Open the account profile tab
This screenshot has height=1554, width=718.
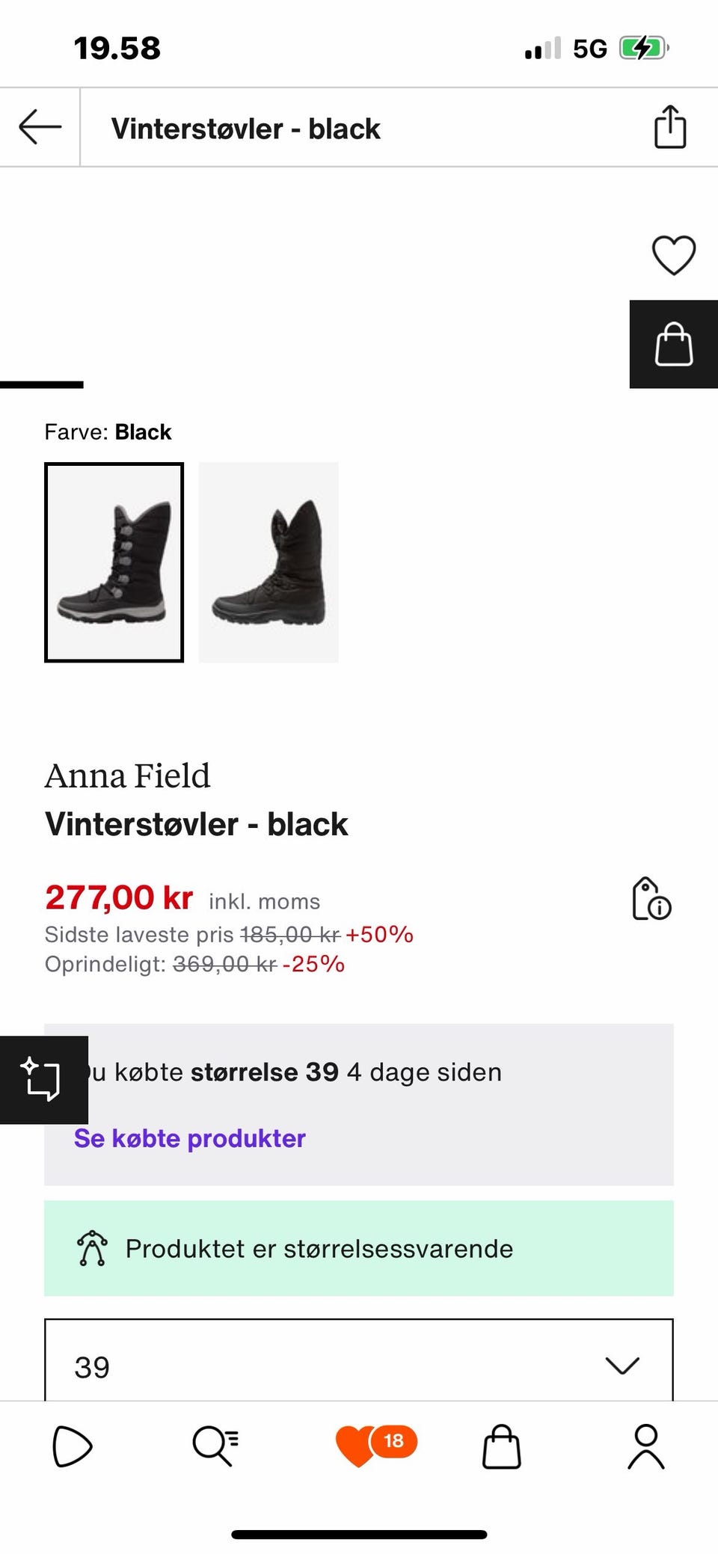tap(645, 1446)
